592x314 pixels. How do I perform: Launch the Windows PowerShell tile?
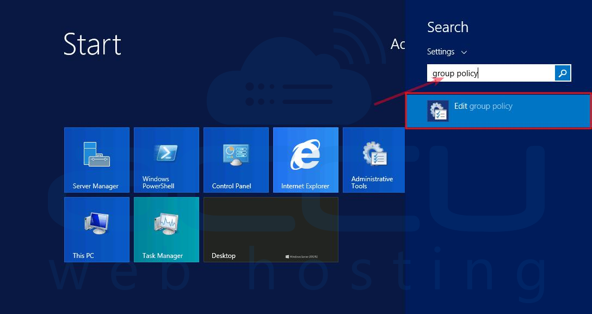tap(166, 160)
